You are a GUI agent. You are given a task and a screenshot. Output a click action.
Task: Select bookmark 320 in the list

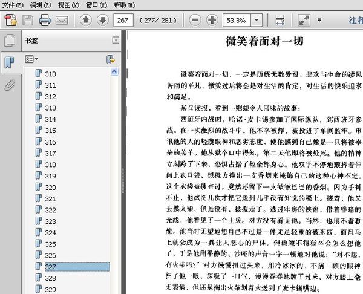coord(50,187)
